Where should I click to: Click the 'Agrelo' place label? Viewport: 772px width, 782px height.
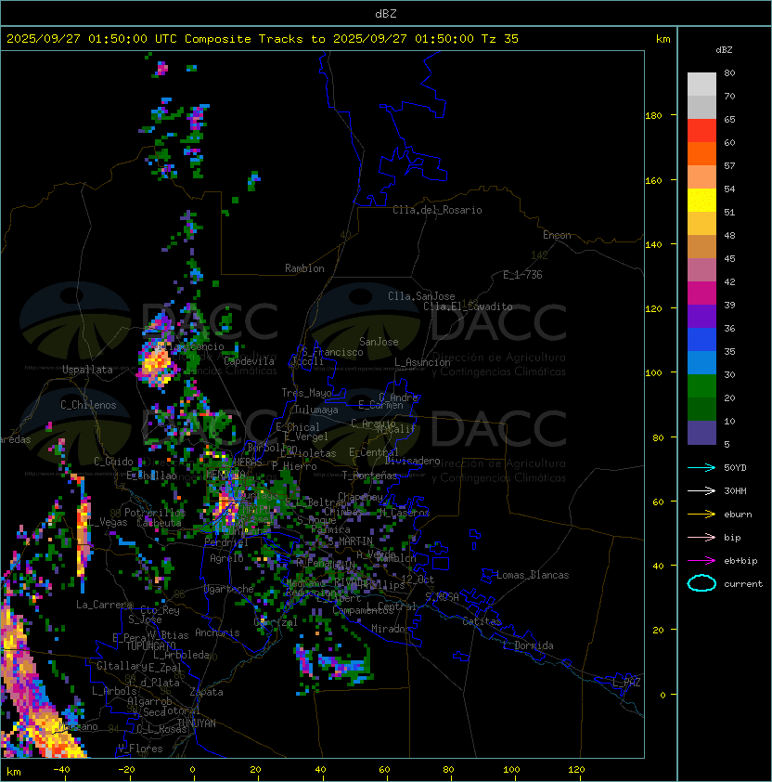click(226, 558)
